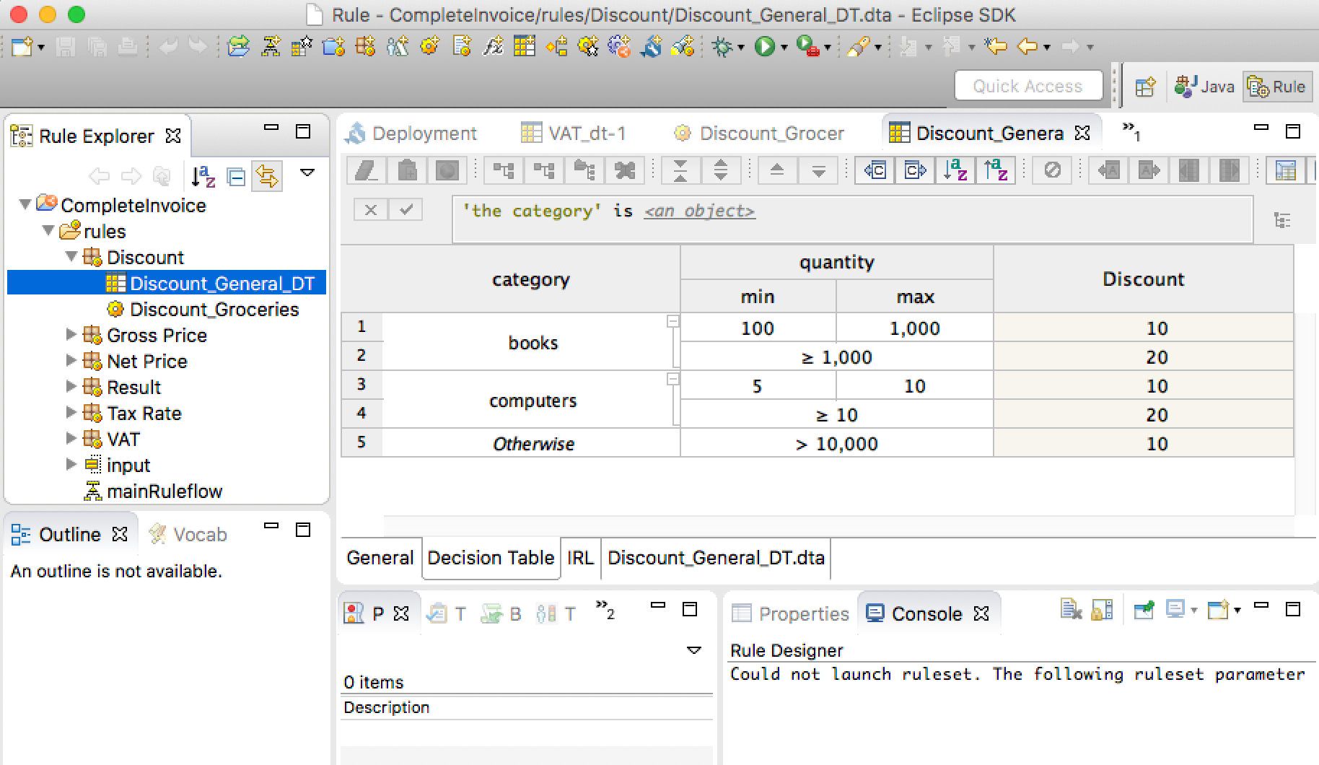Expand the Tax Rate package
Viewport: 1319px width, 765px height.
tap(71, 413)
